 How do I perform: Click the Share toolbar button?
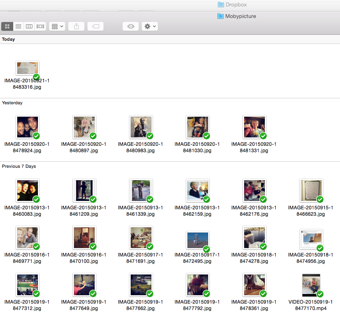click(76, 26)
